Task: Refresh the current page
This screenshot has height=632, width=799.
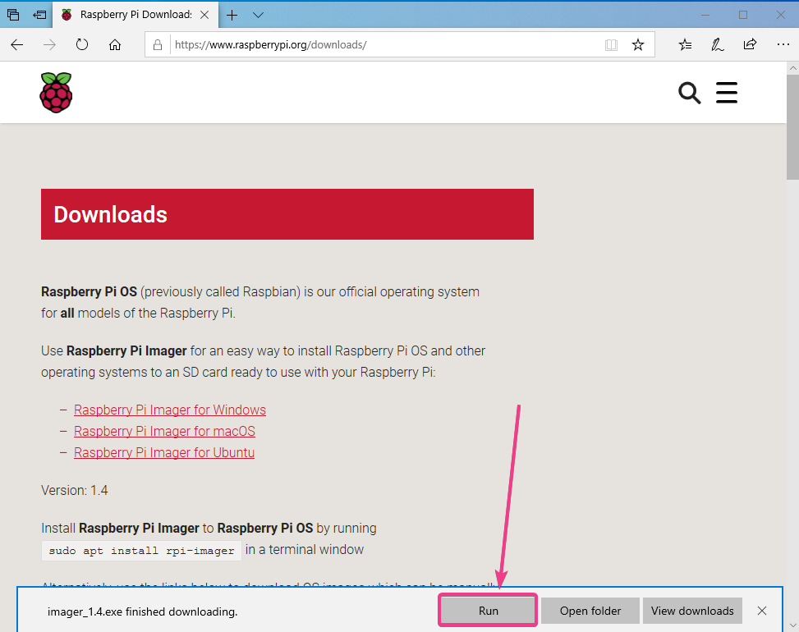Action: click(82, 45)
